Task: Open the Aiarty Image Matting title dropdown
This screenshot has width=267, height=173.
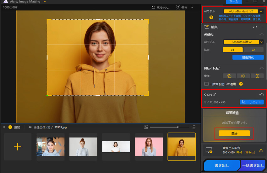Action: point(45,2)
